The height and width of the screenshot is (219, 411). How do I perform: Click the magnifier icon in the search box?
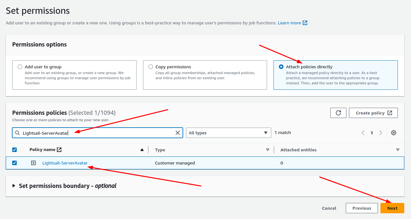(x=17, y=133)
